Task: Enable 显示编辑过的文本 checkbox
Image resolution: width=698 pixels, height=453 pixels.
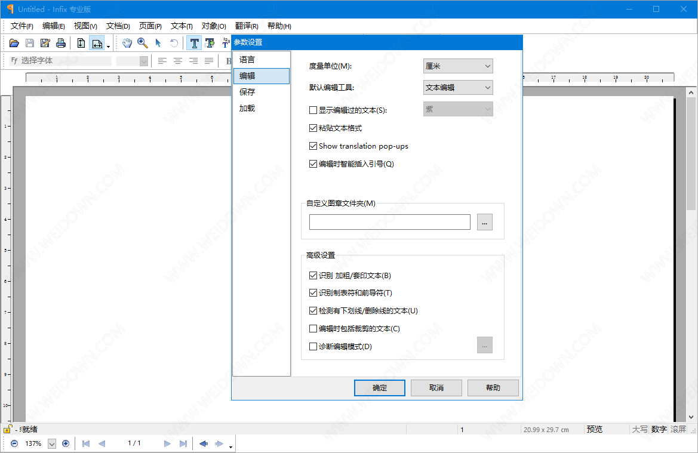Action: point(313,110)
